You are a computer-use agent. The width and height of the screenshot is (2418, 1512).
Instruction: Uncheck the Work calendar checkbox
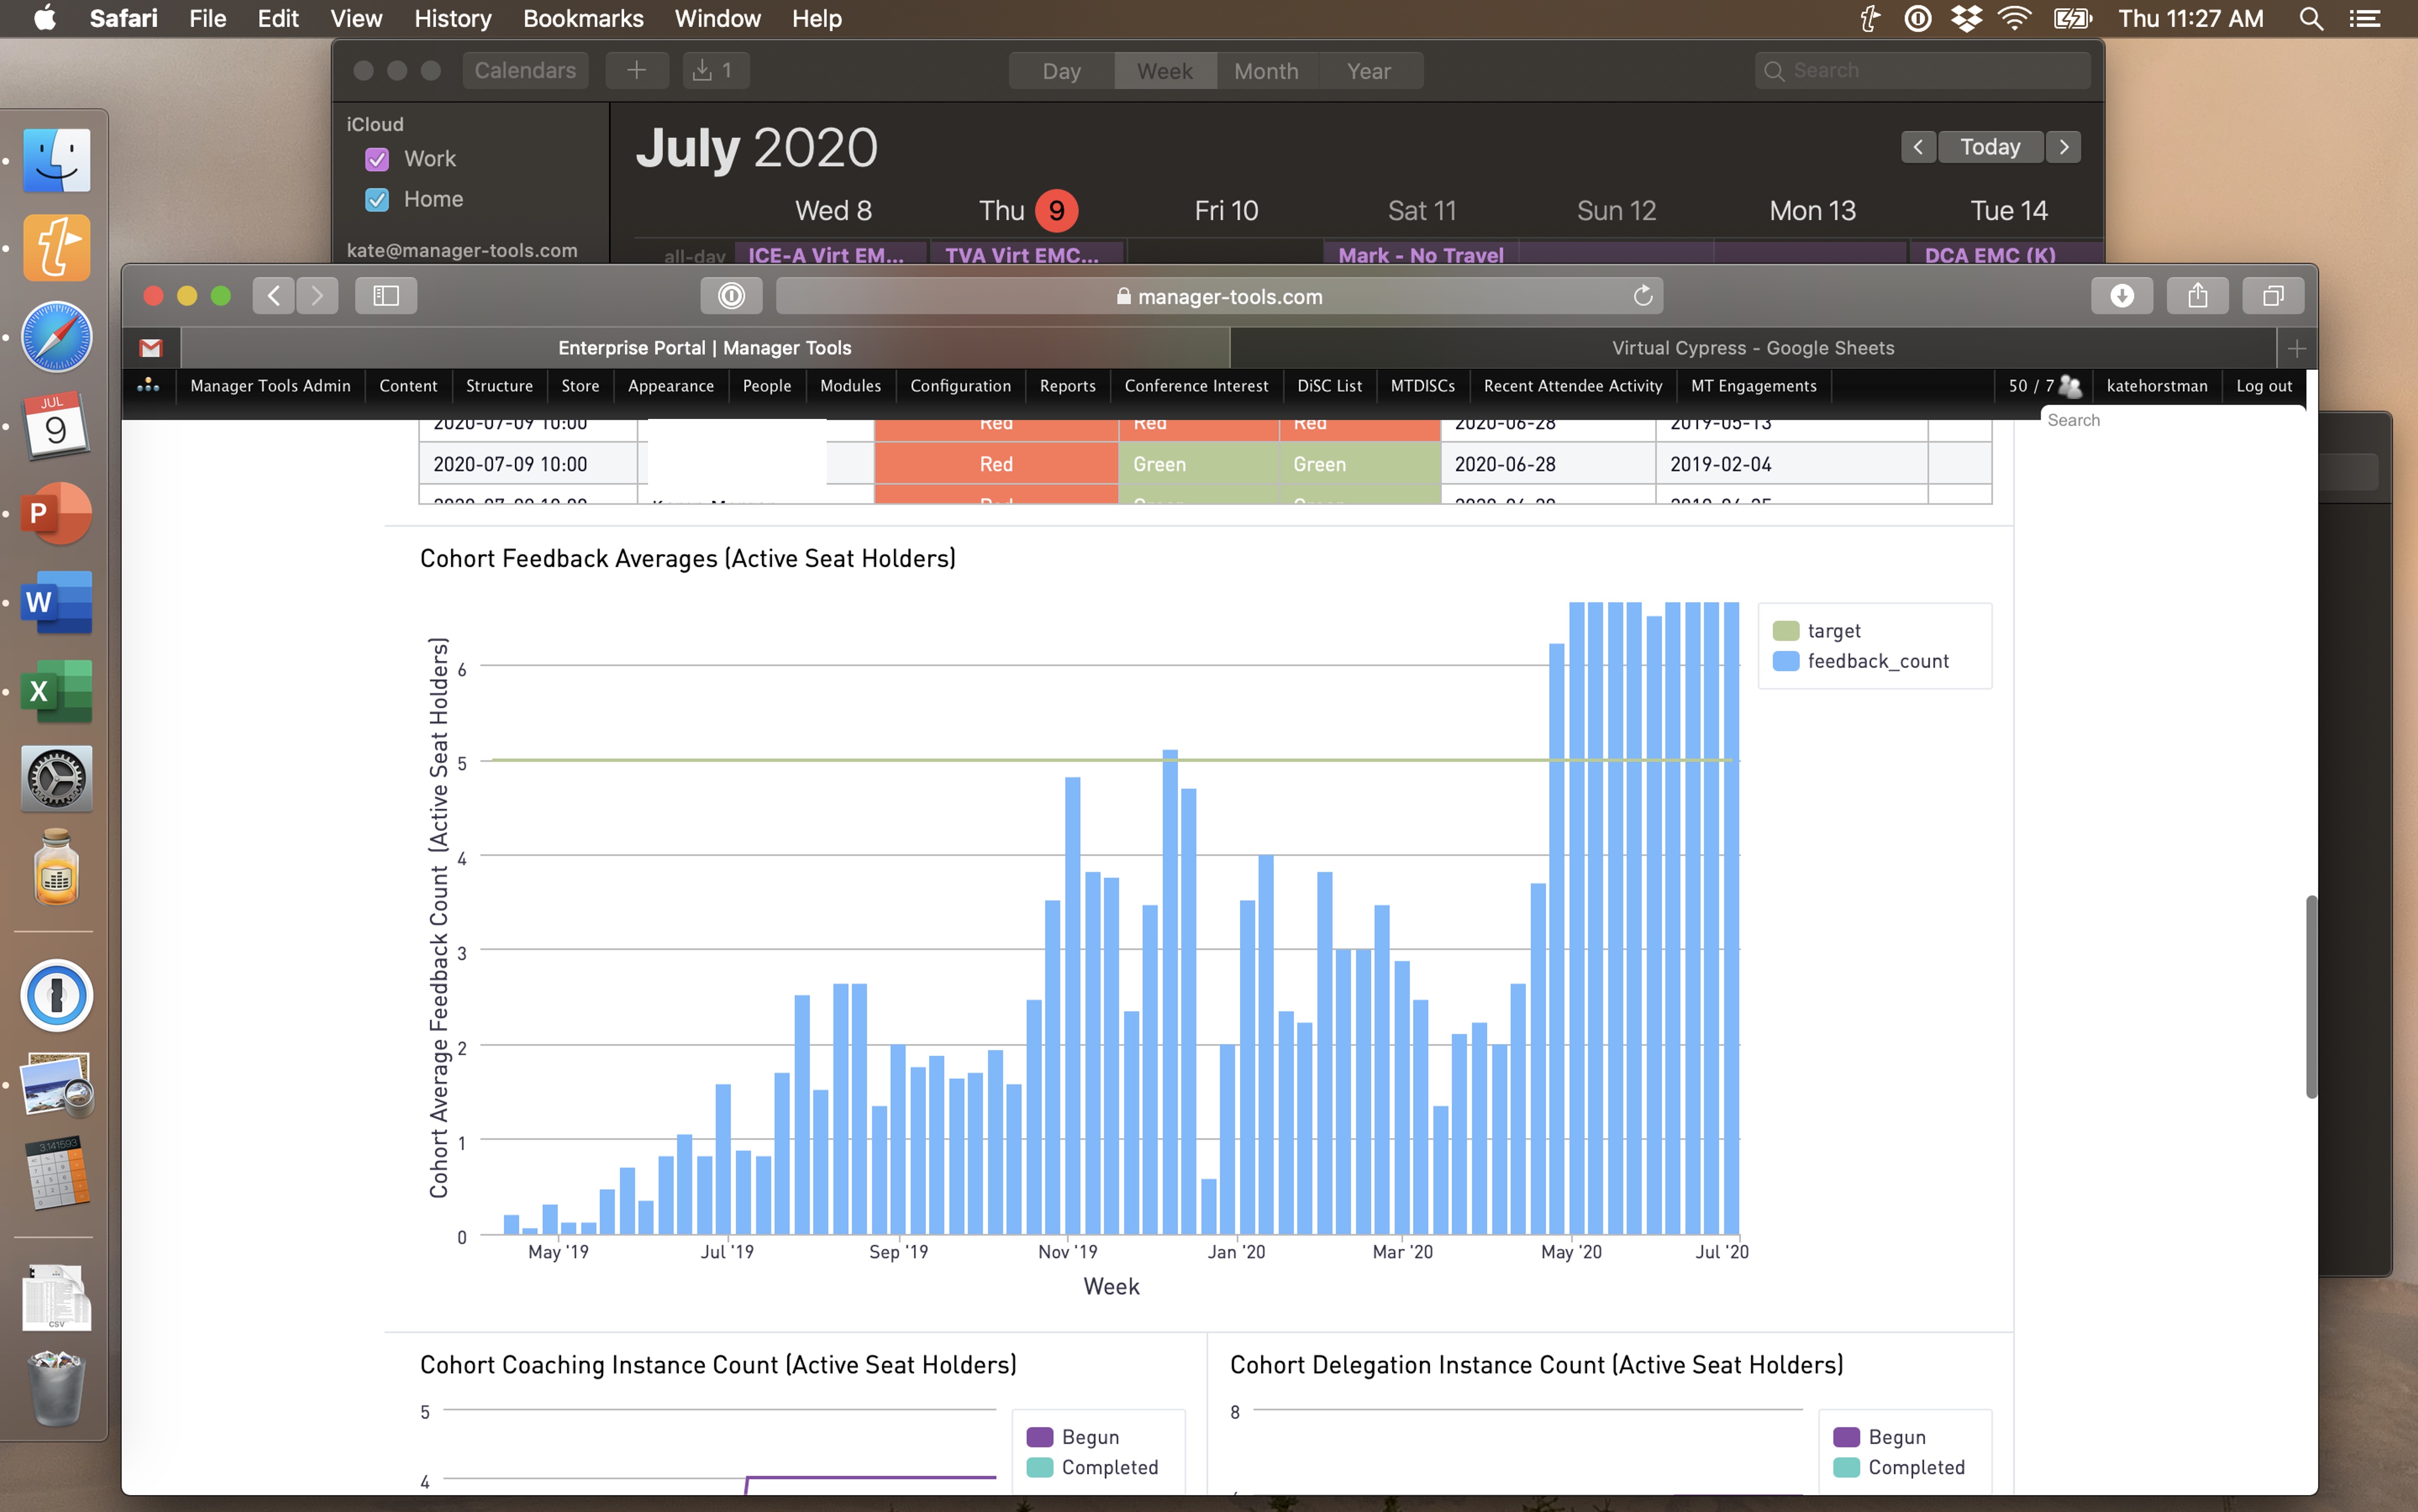pos(377,159)
